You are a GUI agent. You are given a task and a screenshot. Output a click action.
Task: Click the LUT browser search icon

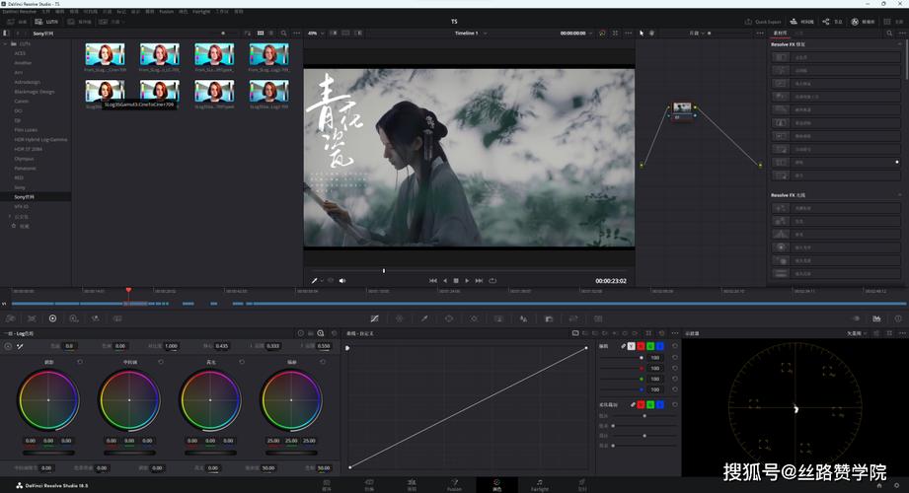(283, 33)
